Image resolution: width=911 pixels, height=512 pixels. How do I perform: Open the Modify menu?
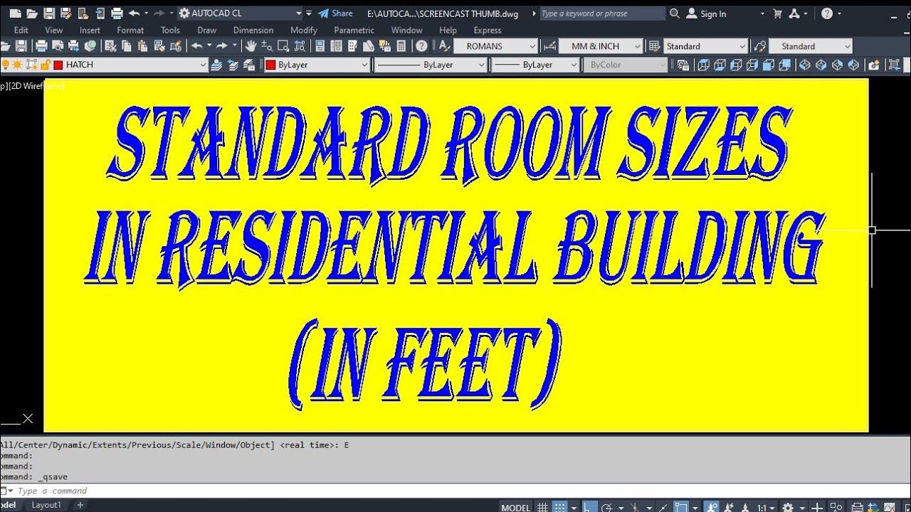304,30
